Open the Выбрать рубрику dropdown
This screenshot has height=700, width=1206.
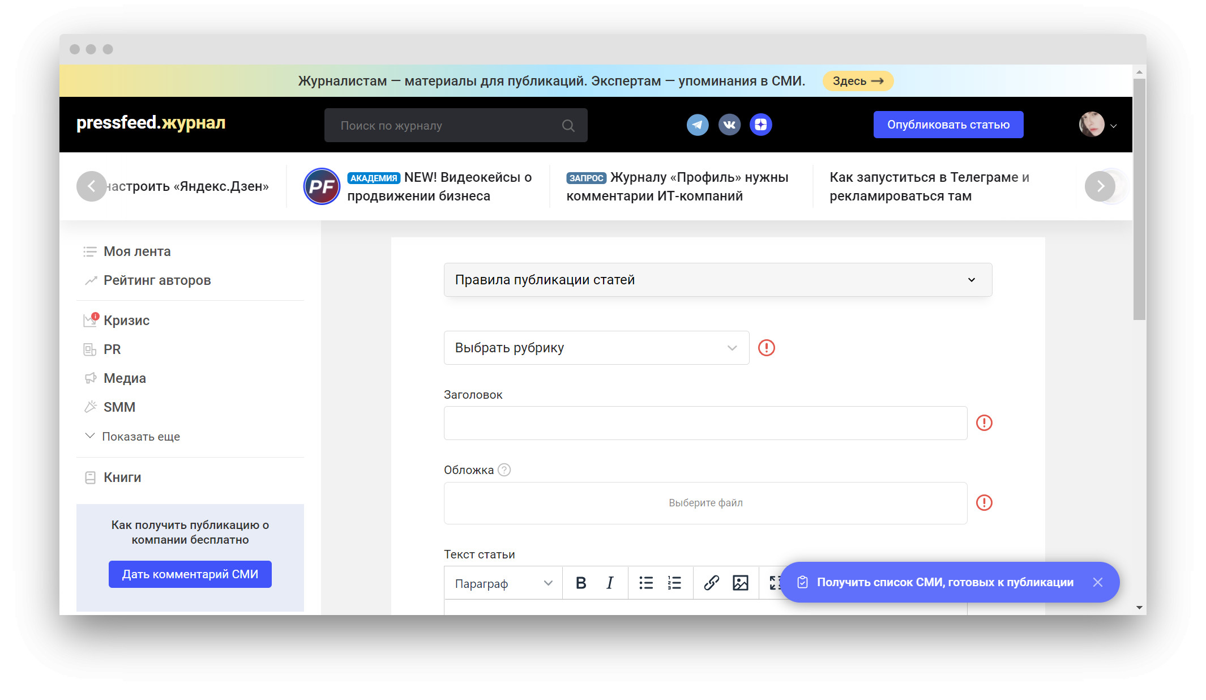pyautogui.click(x=596, y=348)
